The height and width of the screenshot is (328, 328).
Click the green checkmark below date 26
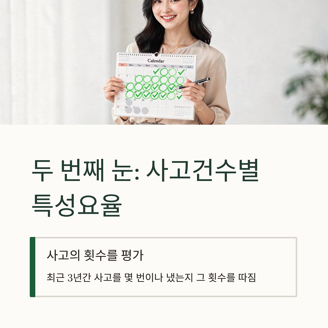pyautogui.click(x=179, y=97)
